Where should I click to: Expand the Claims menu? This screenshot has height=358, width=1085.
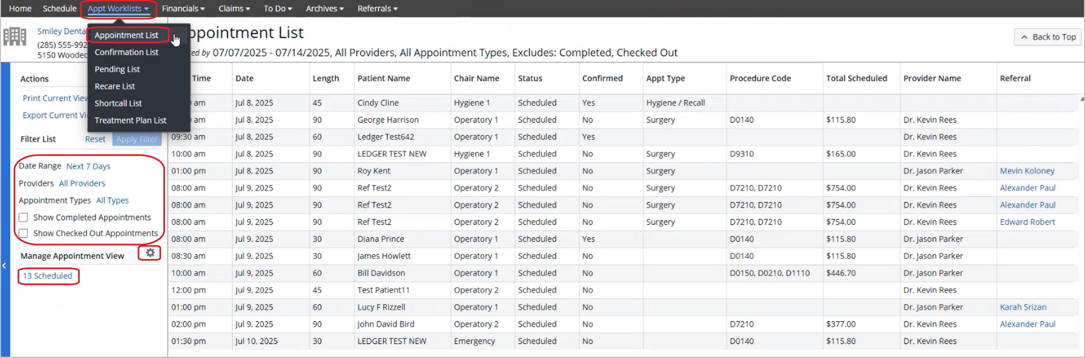[234, 8]
